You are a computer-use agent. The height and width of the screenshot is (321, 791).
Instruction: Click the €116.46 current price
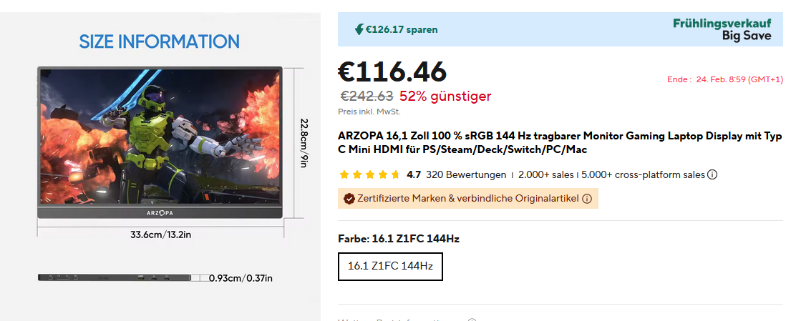392,71
